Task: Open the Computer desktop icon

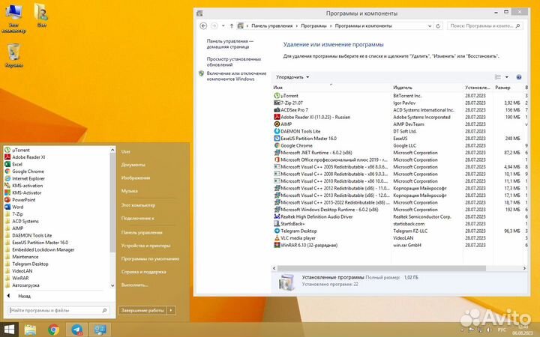Action: pos(13,18)
